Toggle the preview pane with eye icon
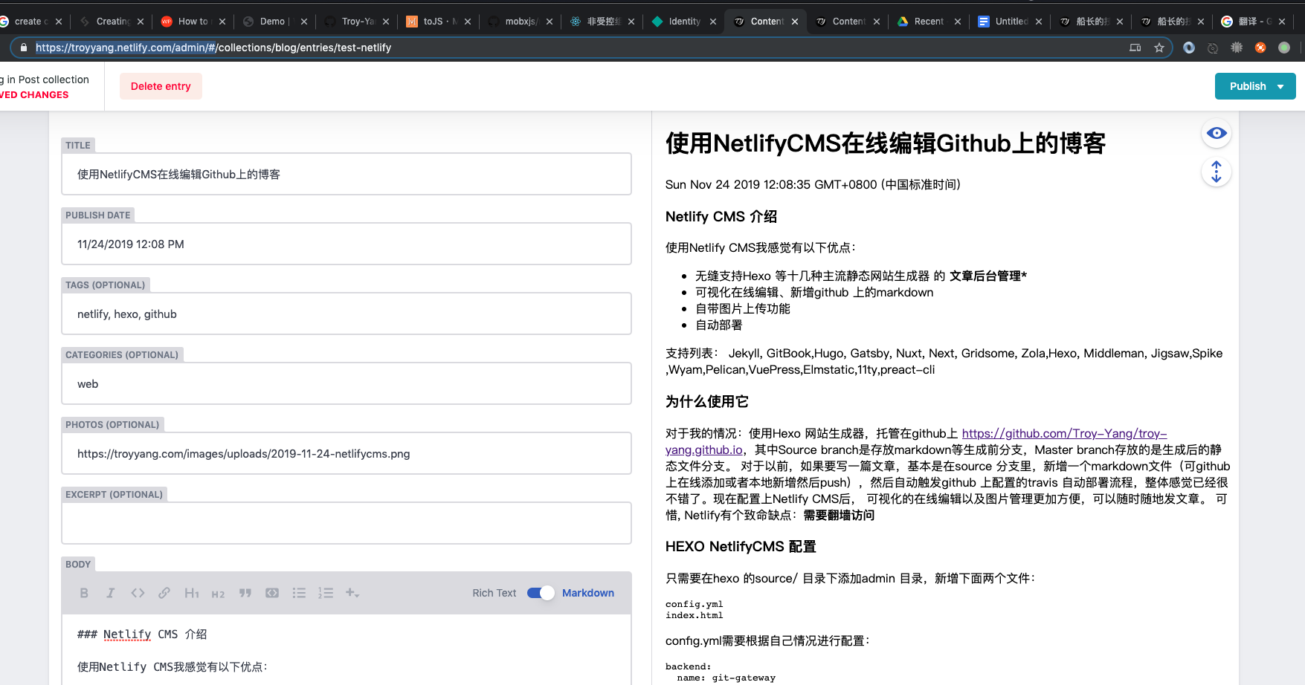The width and height of the screenshot is (1305, 685). 1217,134
